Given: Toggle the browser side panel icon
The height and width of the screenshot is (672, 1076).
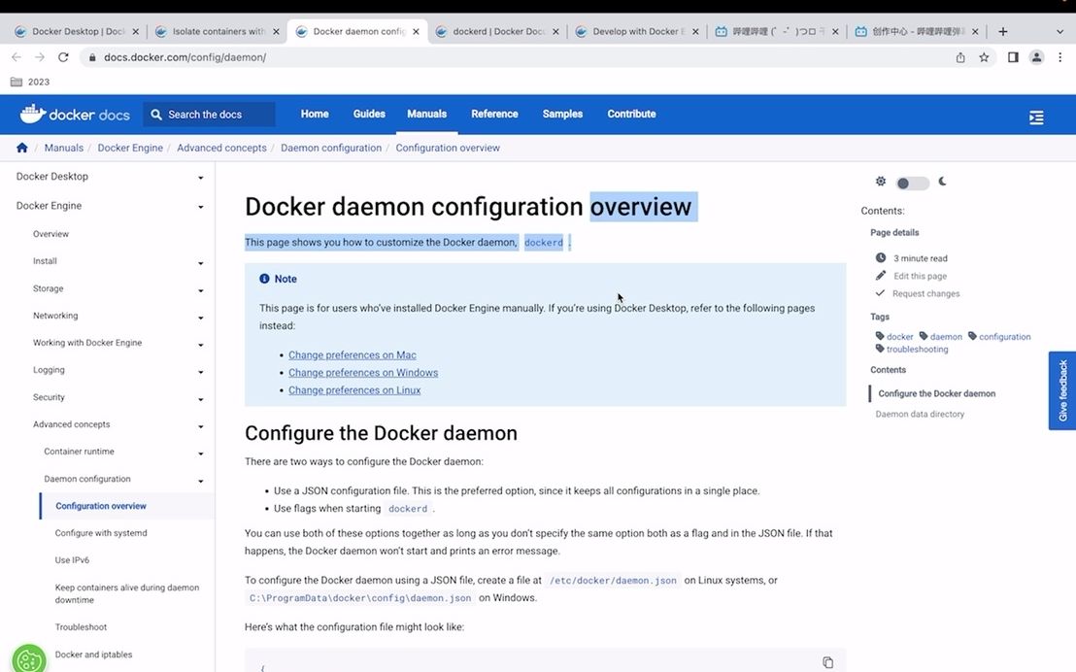Looking at the screenshot, I should 1011,57.
